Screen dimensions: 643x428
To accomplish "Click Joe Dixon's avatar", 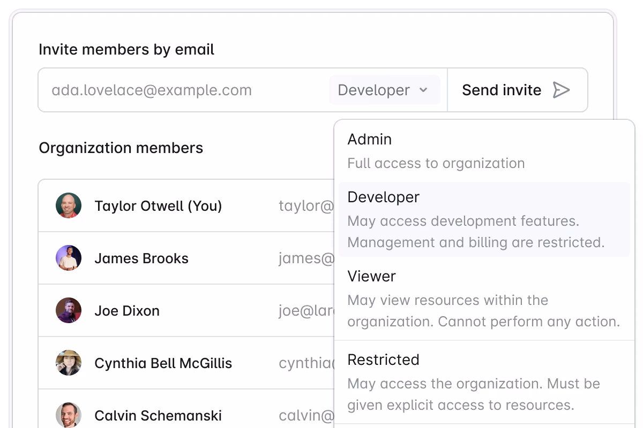I will tap(69, 310).
